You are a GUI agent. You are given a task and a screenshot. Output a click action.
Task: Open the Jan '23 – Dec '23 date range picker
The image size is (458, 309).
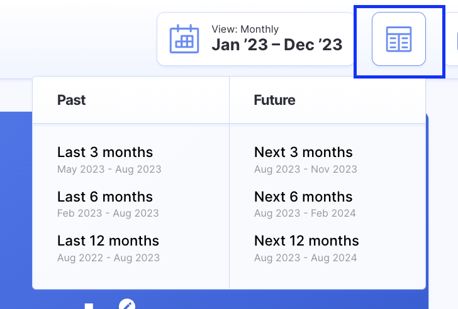pyautogui.click(x=277, y=45)
